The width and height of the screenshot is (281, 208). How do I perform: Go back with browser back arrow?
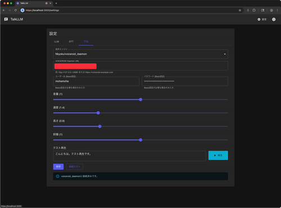pos(4,10)
